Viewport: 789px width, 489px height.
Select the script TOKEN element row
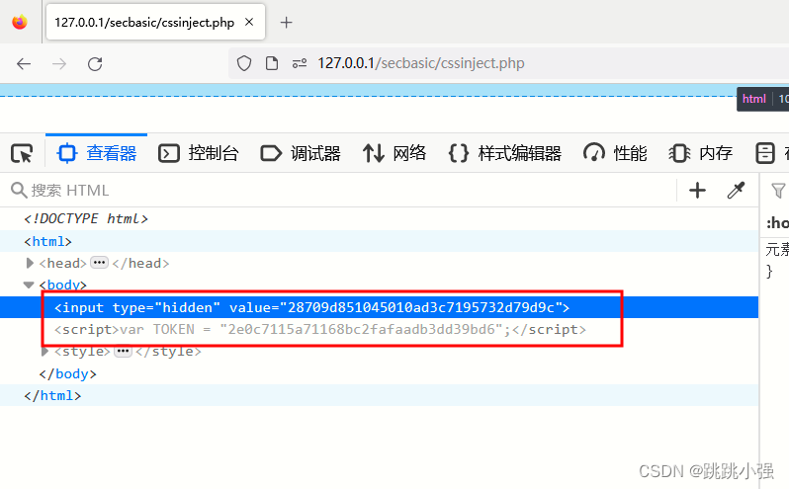(379, 329)
